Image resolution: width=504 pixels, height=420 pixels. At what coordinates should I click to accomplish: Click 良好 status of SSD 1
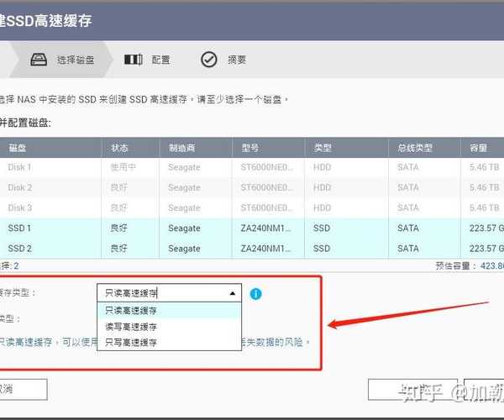(x=119, y=228)
